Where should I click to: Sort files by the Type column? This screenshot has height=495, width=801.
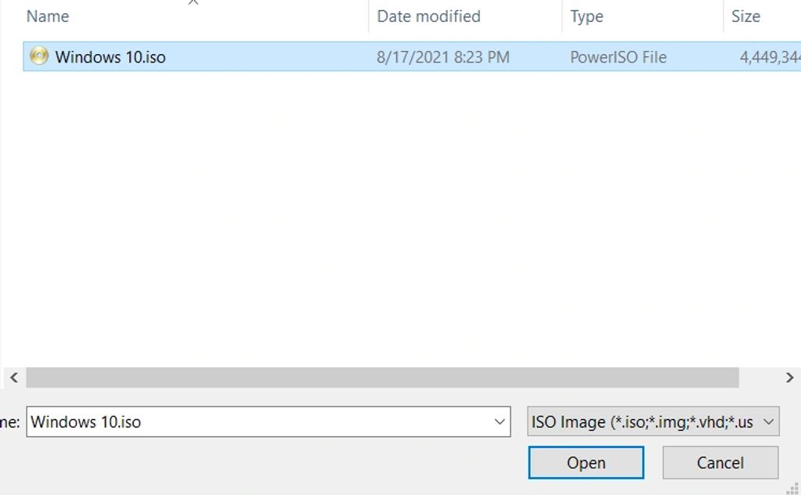pyautogui.click(x=586, y=16)
